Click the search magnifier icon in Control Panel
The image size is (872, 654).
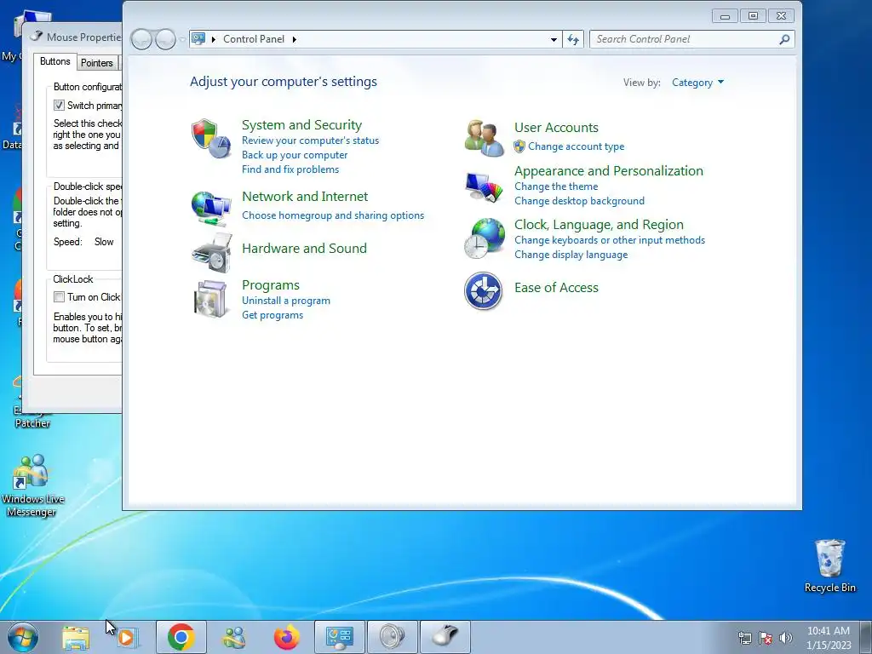pyautogui.click(x=784, y=39)
